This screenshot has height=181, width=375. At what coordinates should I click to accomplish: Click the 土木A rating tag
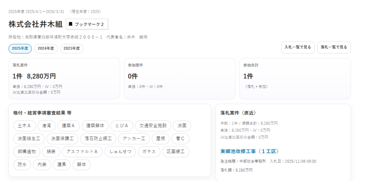point(24,126)
